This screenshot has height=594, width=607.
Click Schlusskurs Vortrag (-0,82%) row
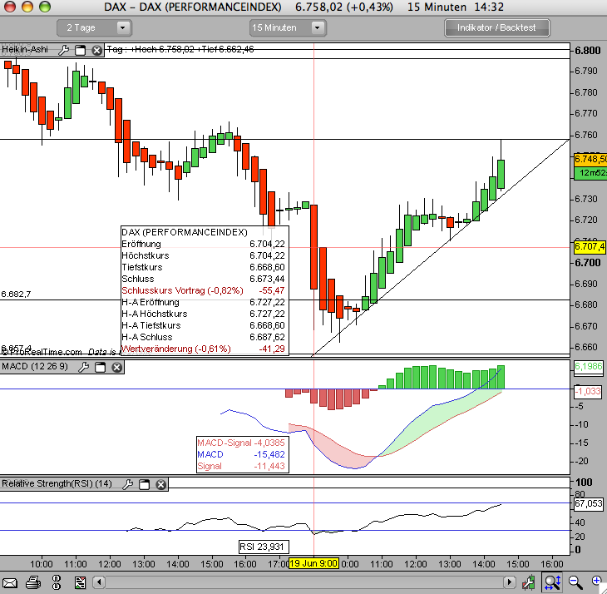click(203, 290)
